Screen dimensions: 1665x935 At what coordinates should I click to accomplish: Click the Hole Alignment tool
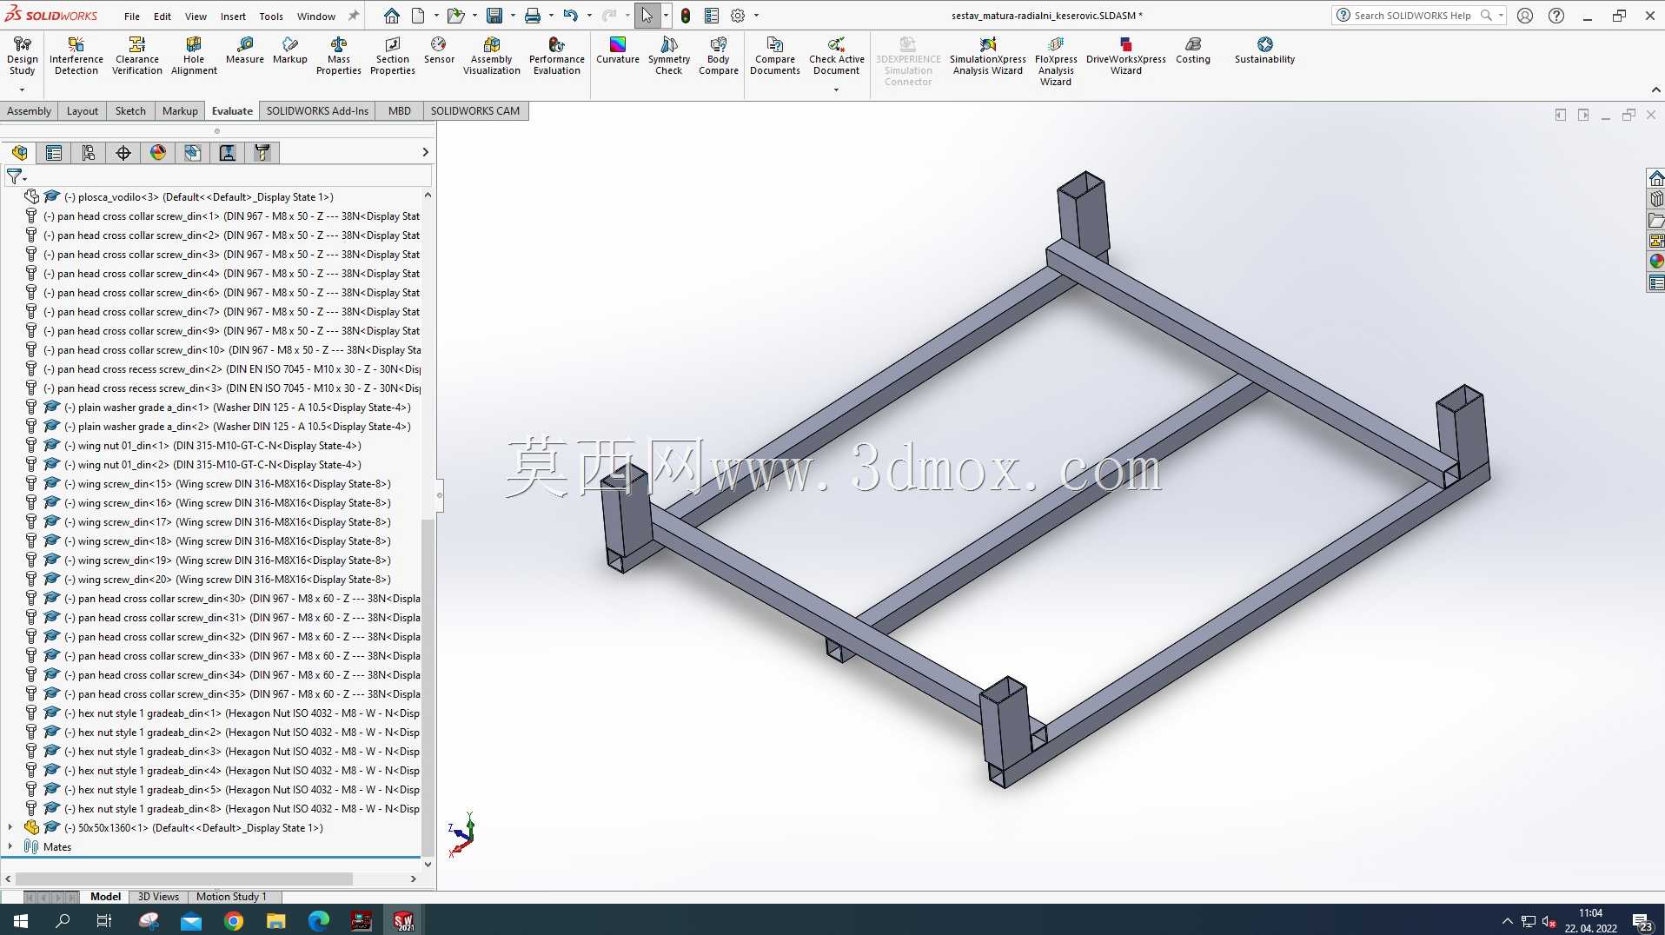pyautogui.click(x=194, y=56)
